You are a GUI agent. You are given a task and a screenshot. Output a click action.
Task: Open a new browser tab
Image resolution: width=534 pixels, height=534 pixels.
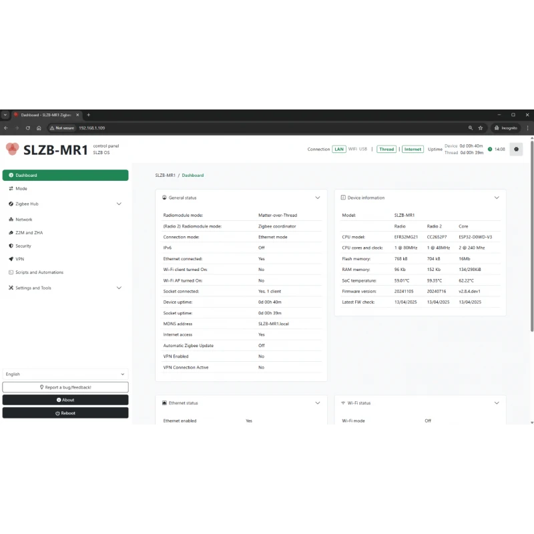point(88,115)
